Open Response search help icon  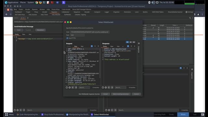click(103, 87)
